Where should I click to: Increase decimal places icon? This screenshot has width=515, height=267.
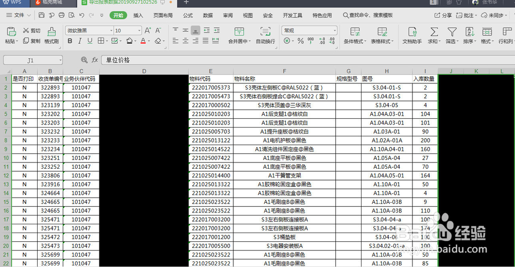(x=322, y=41)
